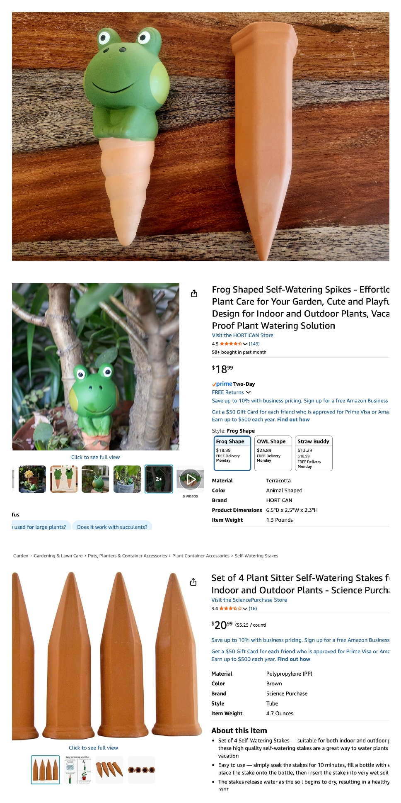Viewport: 401px width, 803px height.
Task: Select the two frog spikes thumbnail
Action: pyautogui.click(x=64, y=479)
